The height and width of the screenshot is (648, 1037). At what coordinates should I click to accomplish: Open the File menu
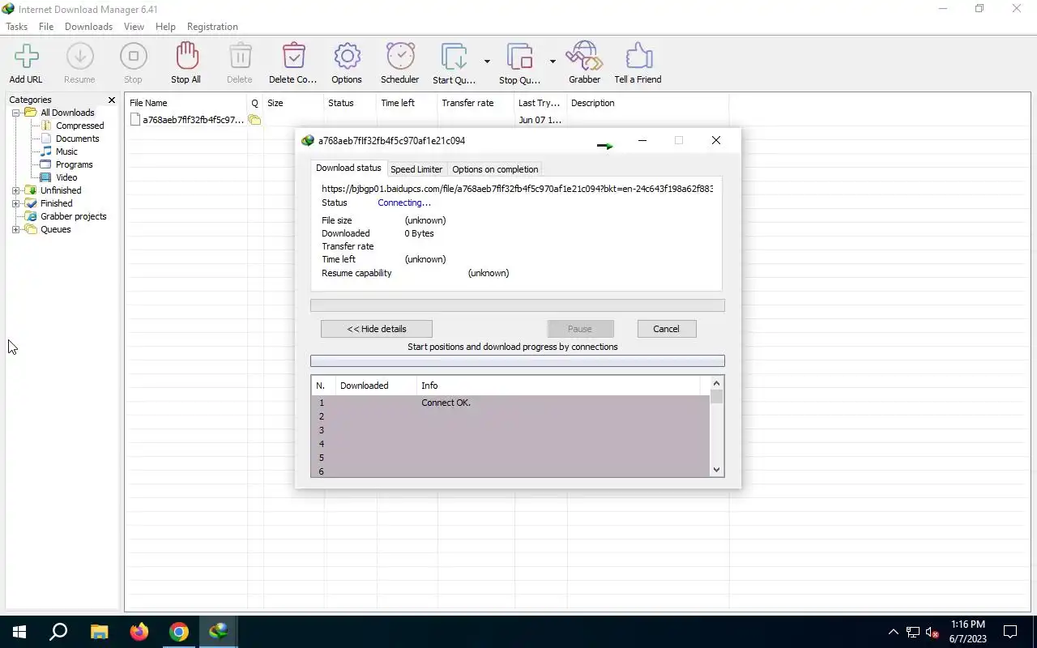46,27
